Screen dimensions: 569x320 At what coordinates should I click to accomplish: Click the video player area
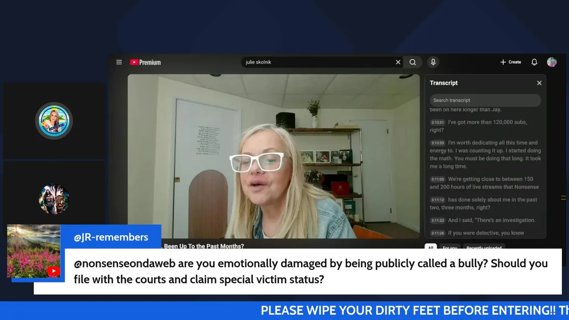pos(273,156)
